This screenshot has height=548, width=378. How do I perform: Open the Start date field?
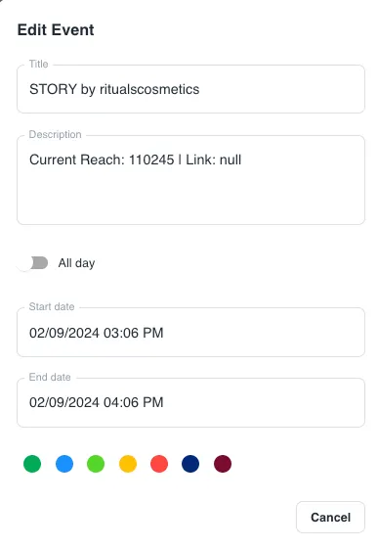tap(190, 333)
